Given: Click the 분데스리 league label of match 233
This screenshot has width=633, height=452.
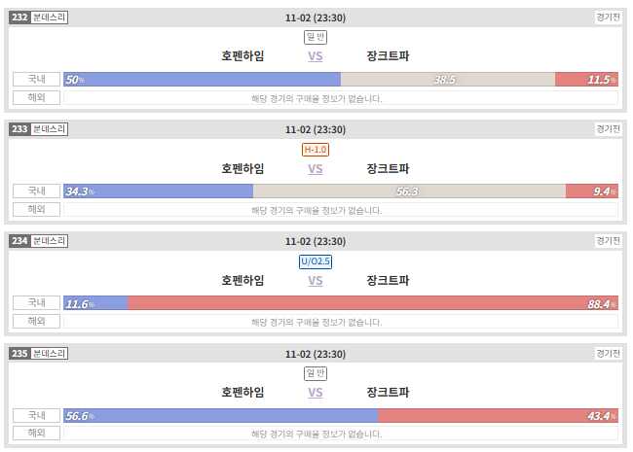Looking at the screenshot, I should (x=50, y=129).
